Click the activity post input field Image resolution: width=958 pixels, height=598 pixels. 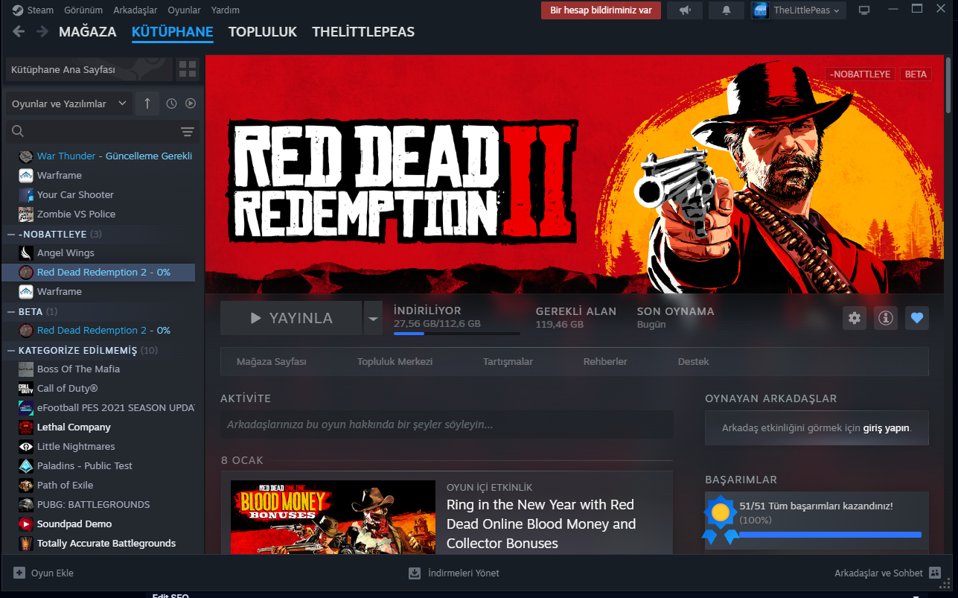pyautogui.click(x=447, y=424)
